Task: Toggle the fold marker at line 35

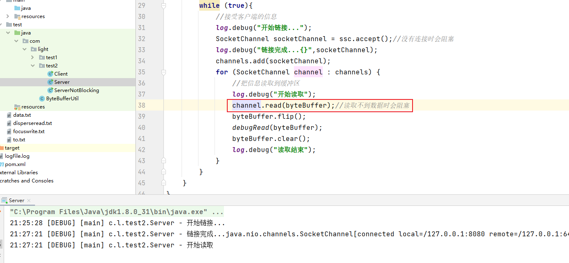Action: pos(164,72)
